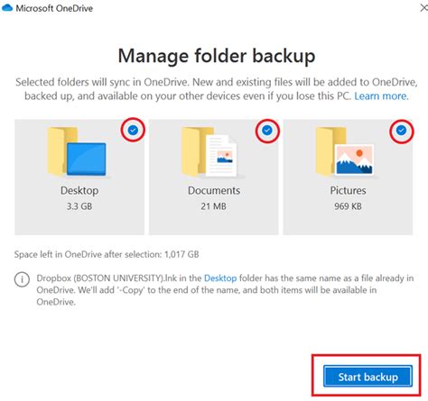Close the Microsoft OneDrive dialog

[423, 8]
